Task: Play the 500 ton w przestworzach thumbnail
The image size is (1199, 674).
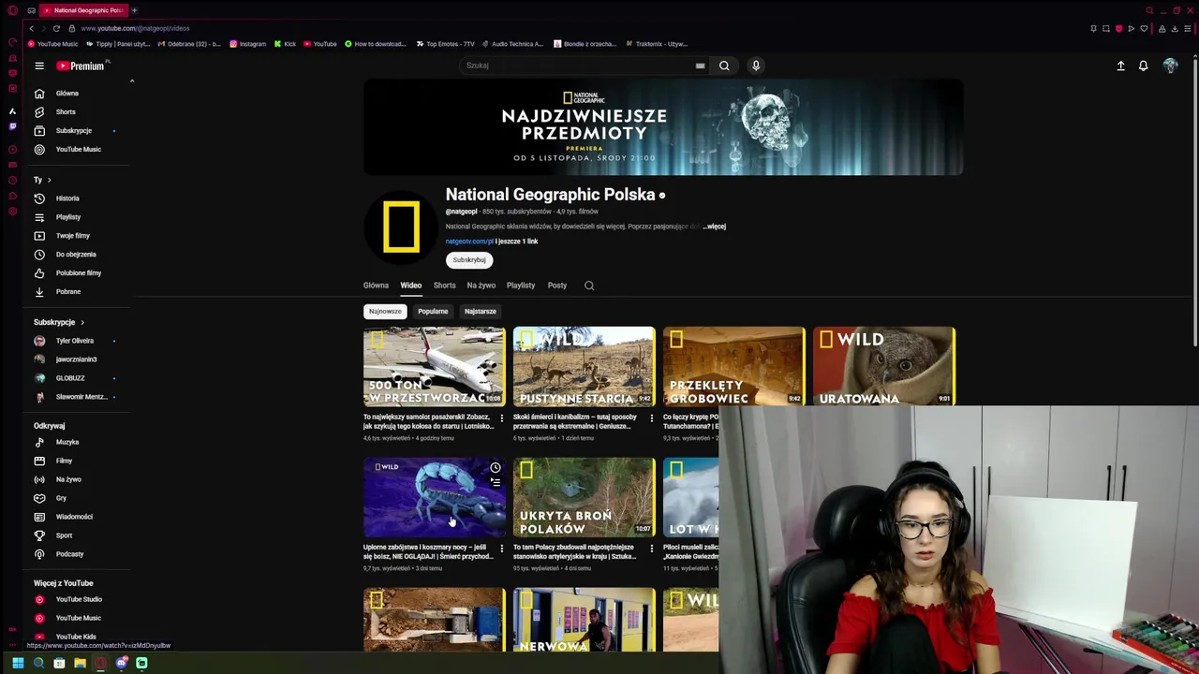Action: tap(434, 366)
